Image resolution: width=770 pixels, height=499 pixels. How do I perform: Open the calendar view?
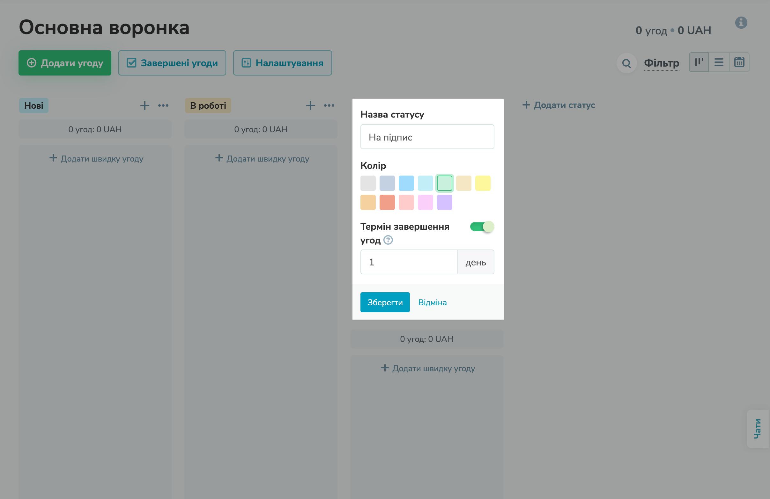(x=740, y=62)
